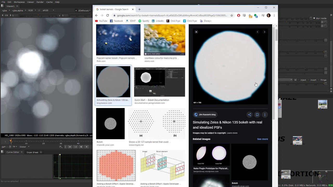333x187 pixels.
Task: Enable the inject checkbox
Action: click(x=299, y=80)
